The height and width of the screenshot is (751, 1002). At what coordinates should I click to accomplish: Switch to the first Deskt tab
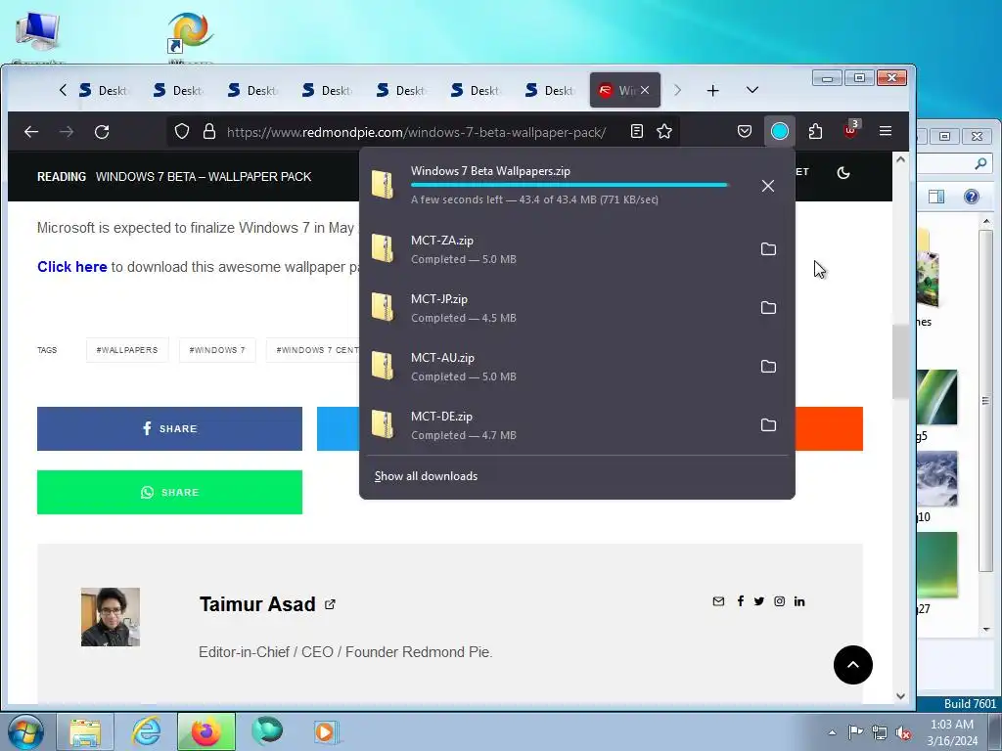coord(102,91)
